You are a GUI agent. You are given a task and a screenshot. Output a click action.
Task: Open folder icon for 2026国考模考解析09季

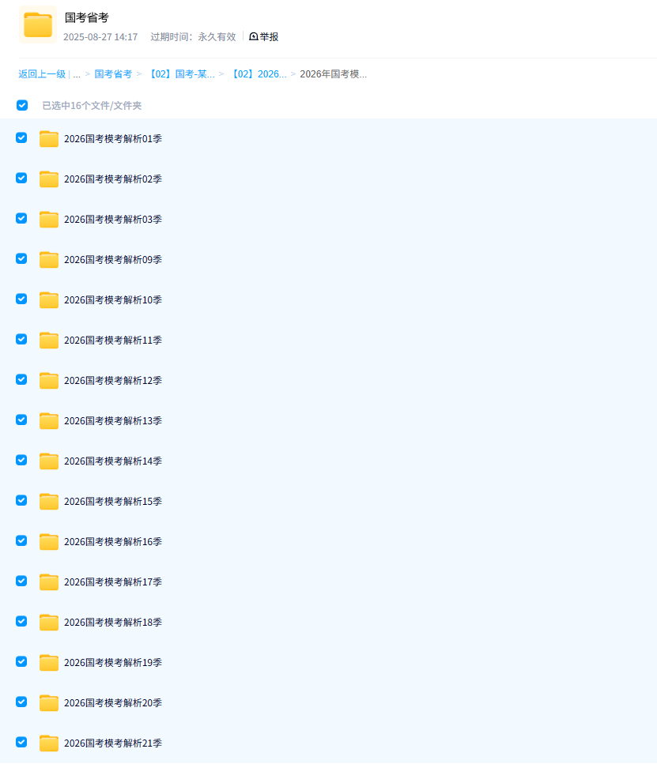pyautogui.click(x=49, y=260)
